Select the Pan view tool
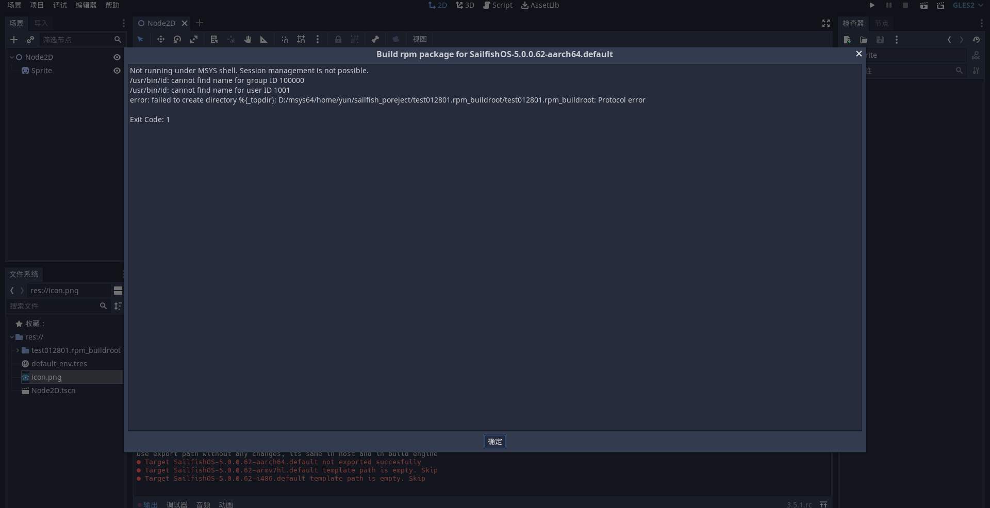 [x=247, y=39]
